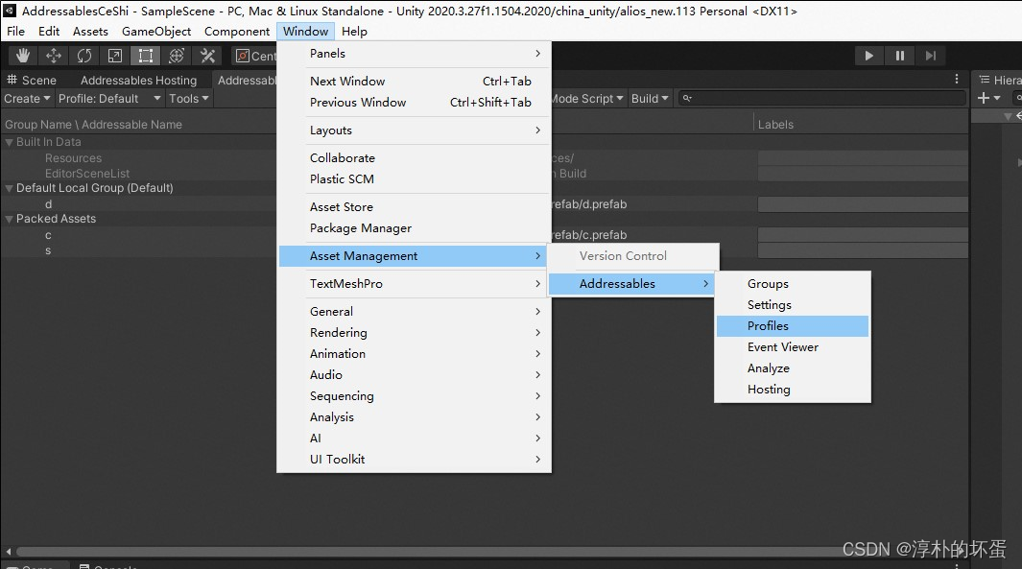
Task: Open Addressables Analyze window
Action: (793, 368)
